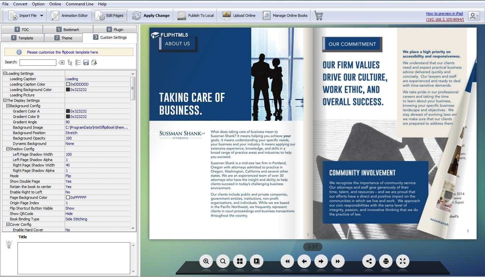This screenshot has width=485, height=277.
Task: Click the share button
Action: 369,261
